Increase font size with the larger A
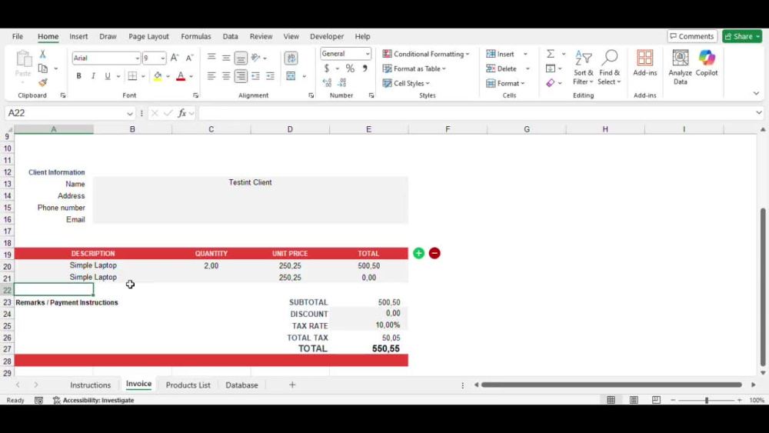Viewport: 769px width, 433px height. (x=175, y=58)
